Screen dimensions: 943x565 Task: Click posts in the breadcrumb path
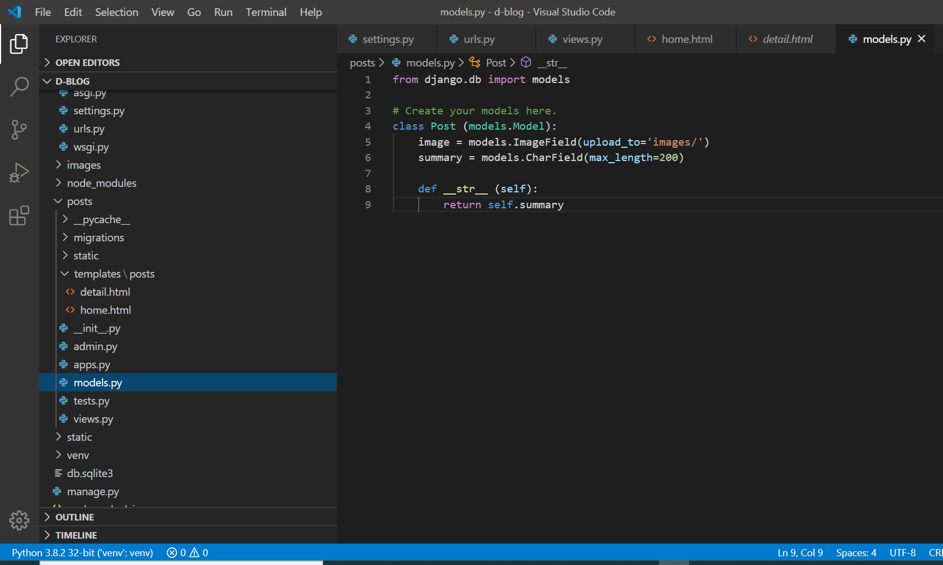(x=362, y=63)
